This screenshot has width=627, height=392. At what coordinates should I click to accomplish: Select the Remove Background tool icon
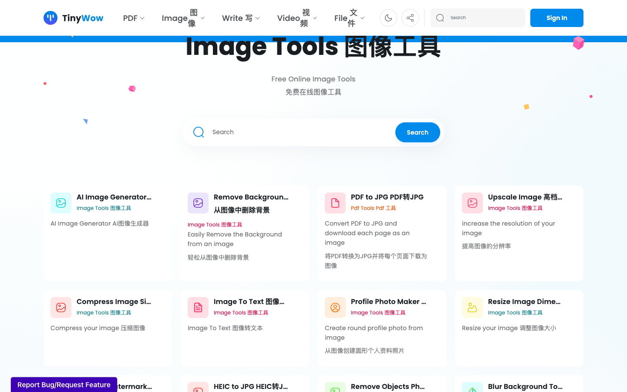tap(198, 203)
